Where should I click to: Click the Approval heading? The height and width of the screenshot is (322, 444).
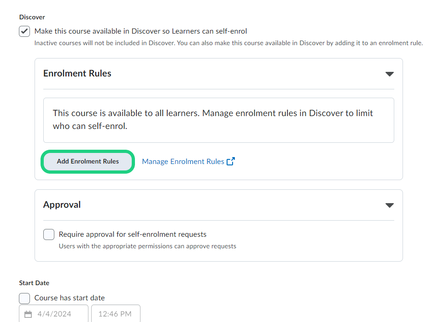(62, 205)
